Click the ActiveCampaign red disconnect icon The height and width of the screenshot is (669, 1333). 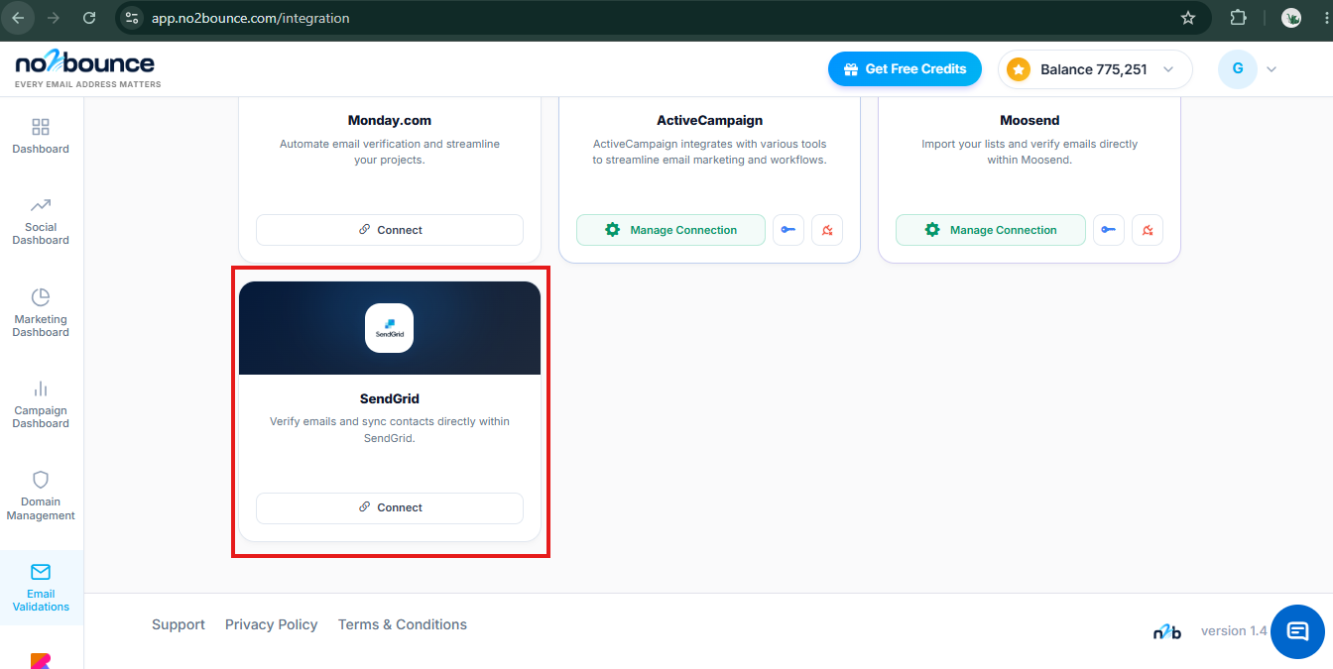(827, 230)
